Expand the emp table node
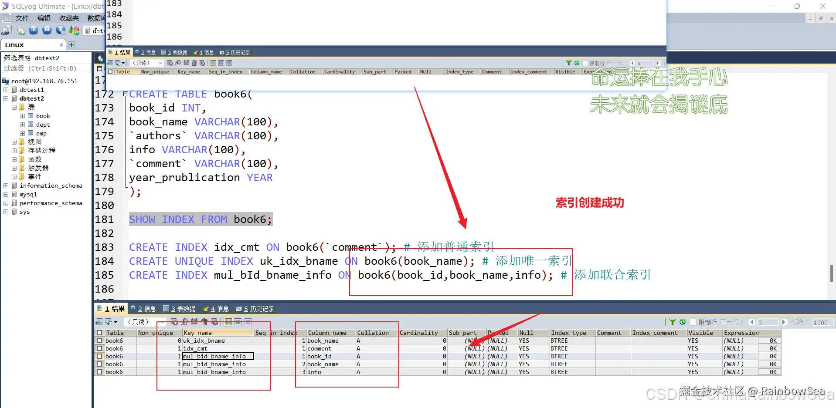Screen dimensions: 836x408 22,133
